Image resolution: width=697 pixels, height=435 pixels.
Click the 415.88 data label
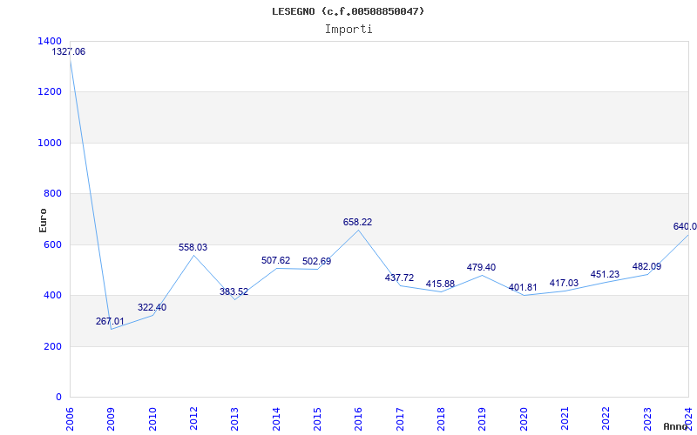point(440,284)
